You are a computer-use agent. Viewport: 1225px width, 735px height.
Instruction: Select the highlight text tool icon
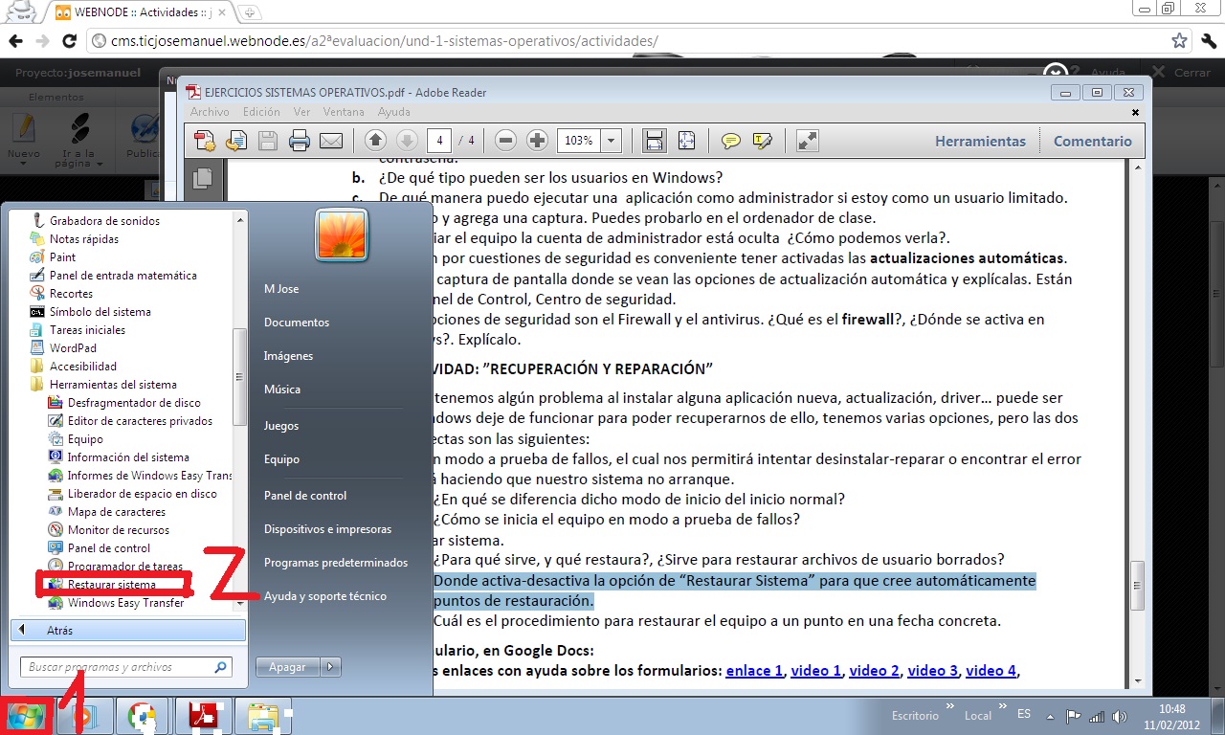[763, 141]
